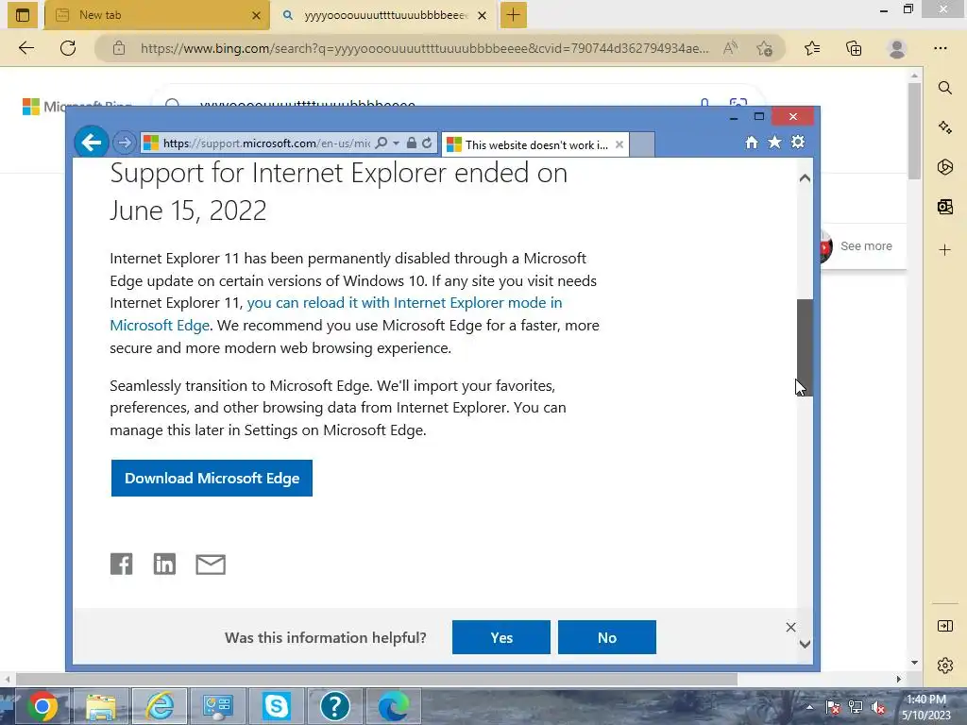Open the Edge favorites list
Viewport: 967px width, 725px height.
pyautogui.click(x=812, y=48)
